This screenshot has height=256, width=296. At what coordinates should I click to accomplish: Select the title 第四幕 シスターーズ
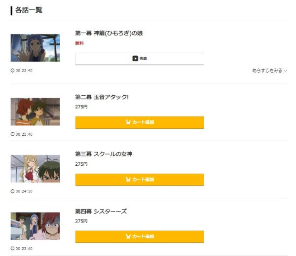point(101,211)
